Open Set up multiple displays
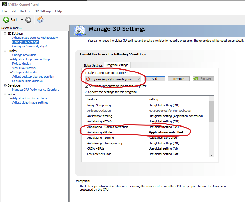The height and width of the screenshot is (202, 245). click(27, 81)
